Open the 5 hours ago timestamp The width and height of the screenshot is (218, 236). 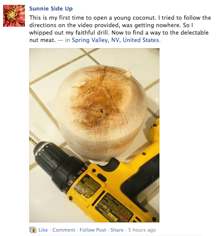tap(142, 230)
